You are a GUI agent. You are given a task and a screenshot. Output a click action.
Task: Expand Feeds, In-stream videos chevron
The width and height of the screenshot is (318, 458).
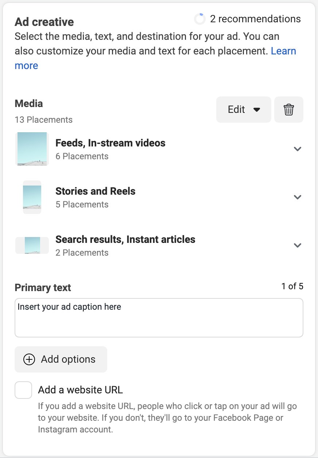tap(298, 149)
